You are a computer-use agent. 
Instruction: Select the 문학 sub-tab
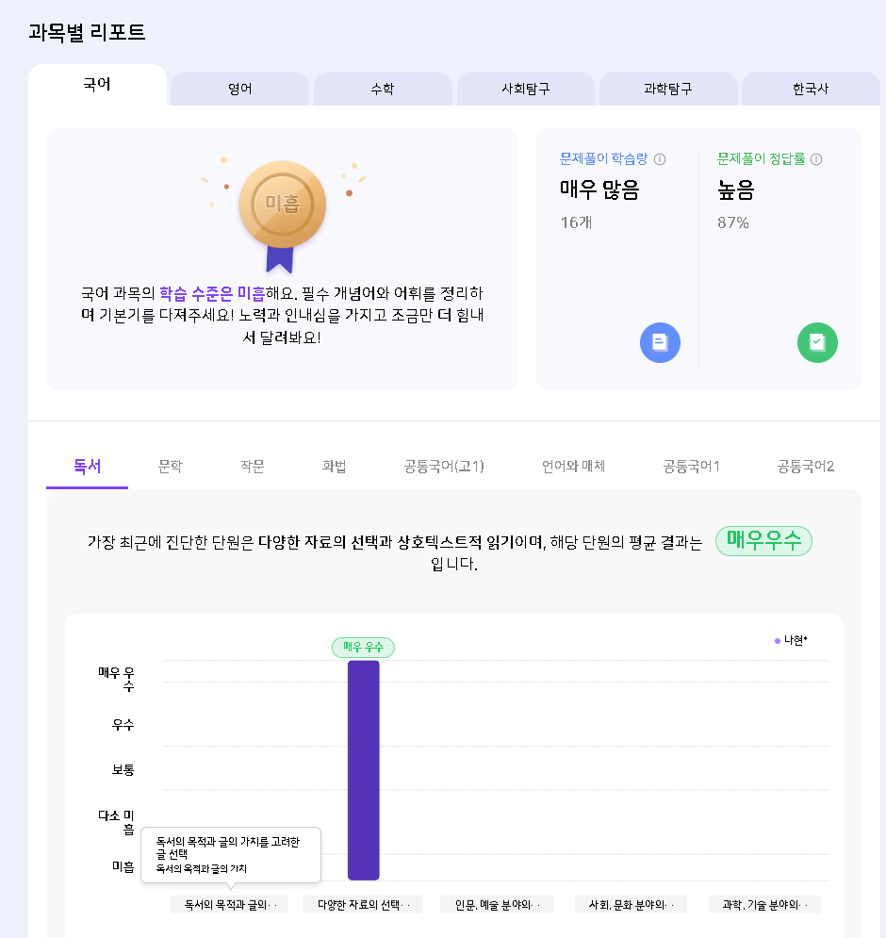[x=171, y=466]
